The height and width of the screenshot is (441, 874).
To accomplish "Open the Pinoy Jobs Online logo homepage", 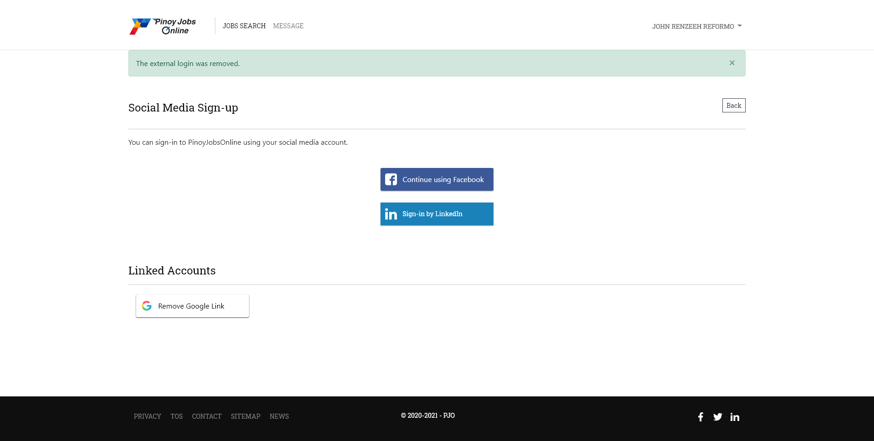I will [x=163, y=26].
